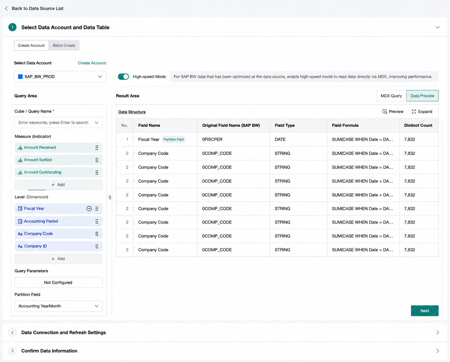Expand Data Connection and Refresh Settings section
Screen dimensions: 450x362
pos(437,332)
